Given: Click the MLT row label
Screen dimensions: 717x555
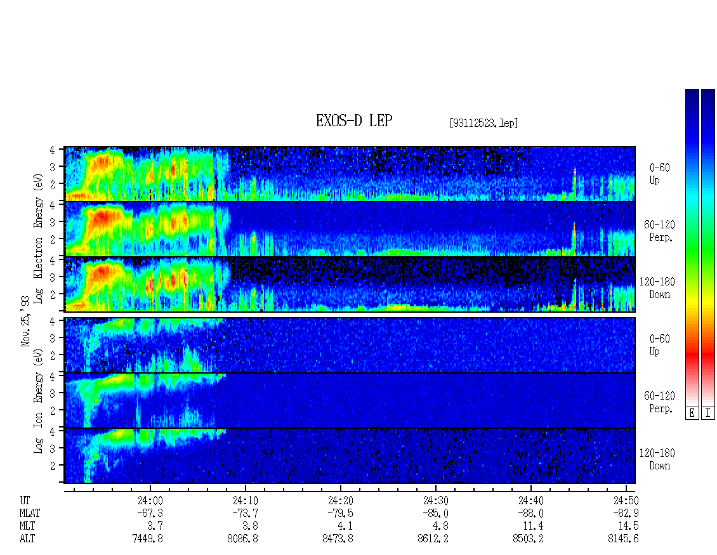Looking at the screenshot, I should click(x=27, y=526).
